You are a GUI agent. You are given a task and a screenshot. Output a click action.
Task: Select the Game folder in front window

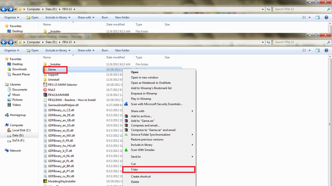(x=52, y=69)
